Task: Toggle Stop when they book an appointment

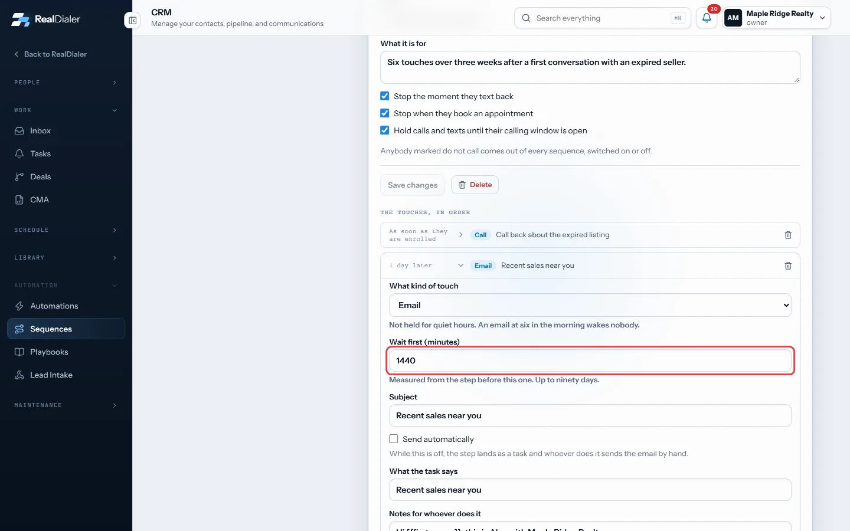Action: click(385, 113)
